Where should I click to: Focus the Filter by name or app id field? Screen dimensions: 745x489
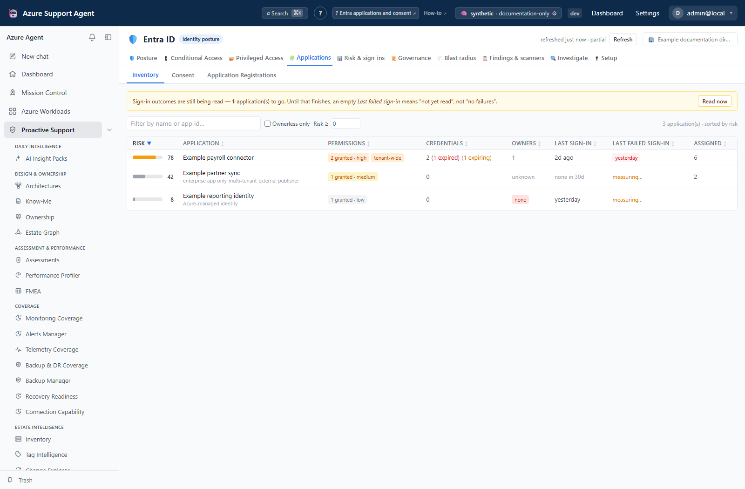(x=194, y=123)
